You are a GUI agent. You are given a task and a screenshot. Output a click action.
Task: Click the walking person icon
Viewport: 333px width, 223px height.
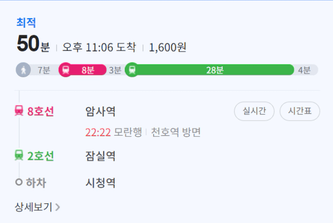pos(23,70)
